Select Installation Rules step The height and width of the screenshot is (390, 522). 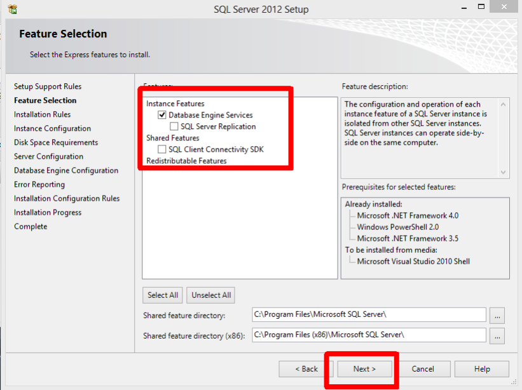point(42,114)
